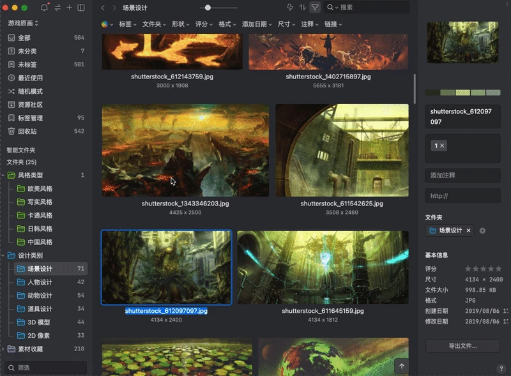The width and height of the screenshot is (511, 376).
Task: Select the shutterstock_611542625.jpg thumbnail
Action: (342, 150)
